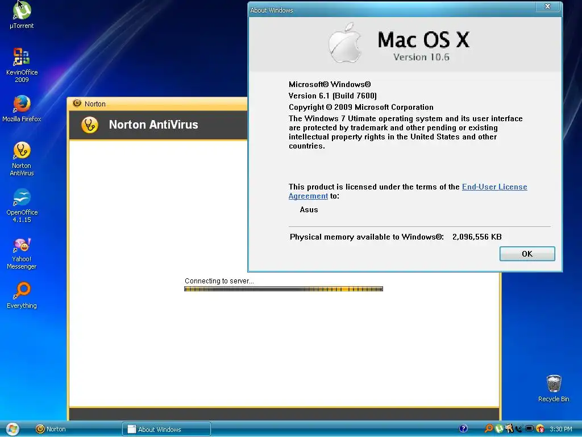Select the Norton AntiVirus desktop shortcut
Image resolution: width=582 pixels, height=437 pixels.
tap(22, 159)
